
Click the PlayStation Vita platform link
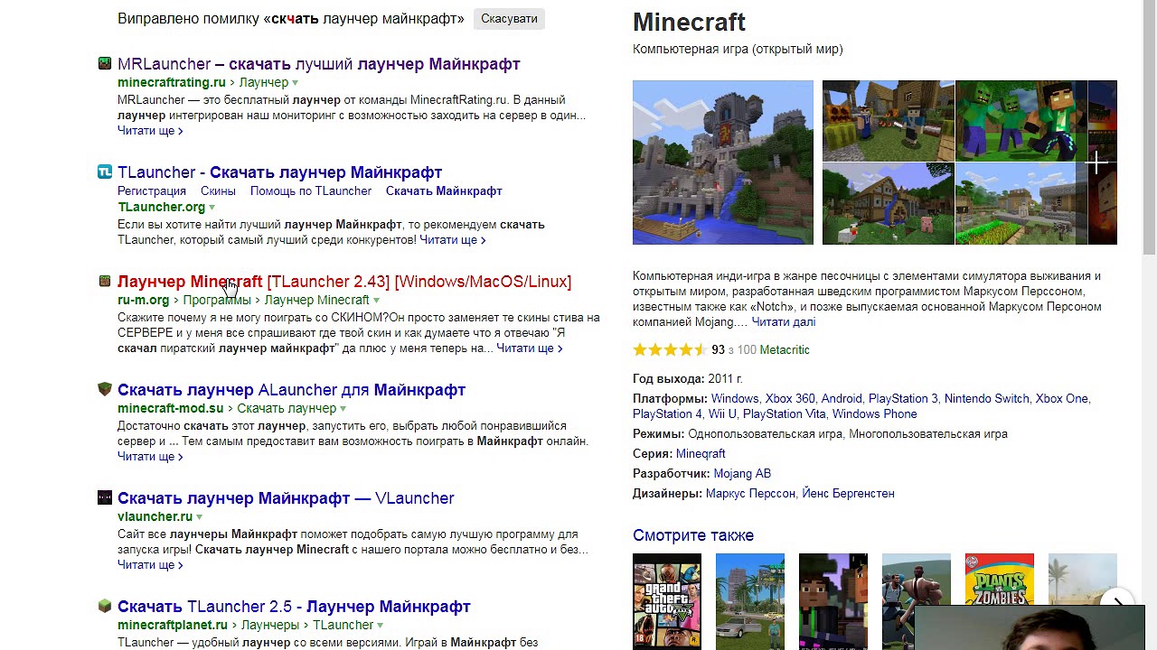[x=785, y=414]
